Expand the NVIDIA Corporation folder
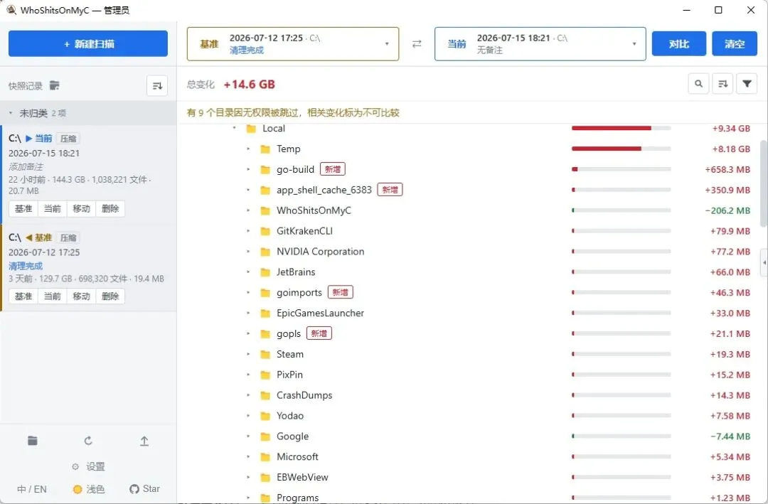Screen dimensions: 768x504 (248, 252)
